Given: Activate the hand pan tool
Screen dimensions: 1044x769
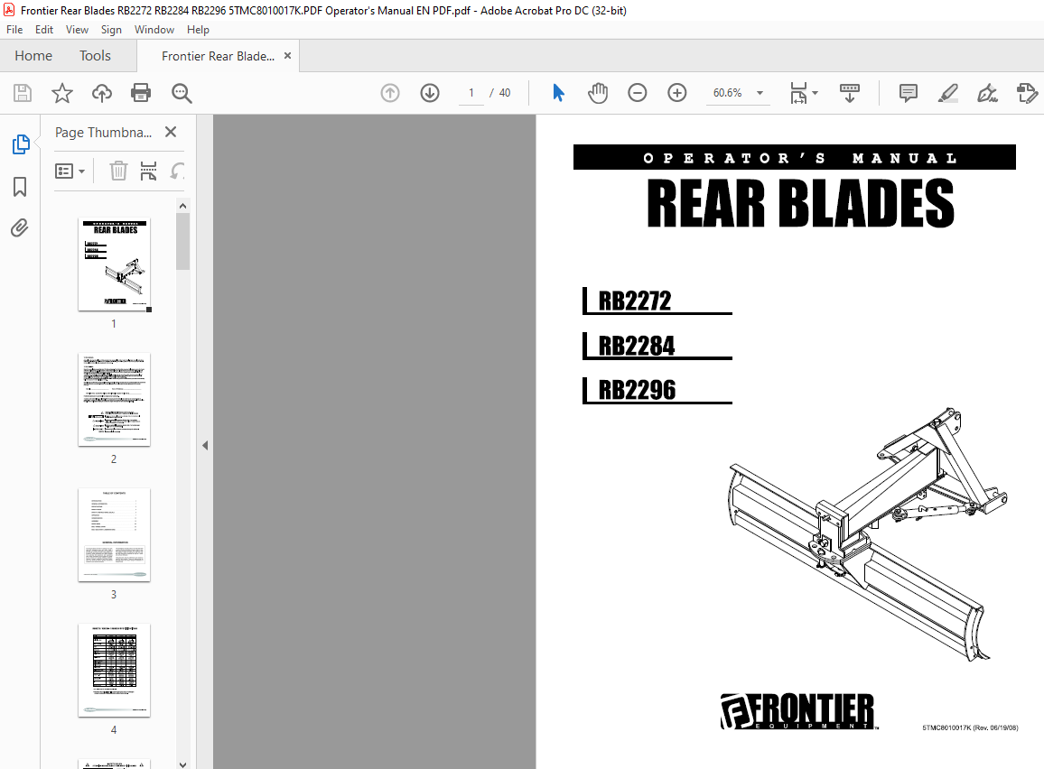Looking at the screenshot, I should tap(597, 93).
